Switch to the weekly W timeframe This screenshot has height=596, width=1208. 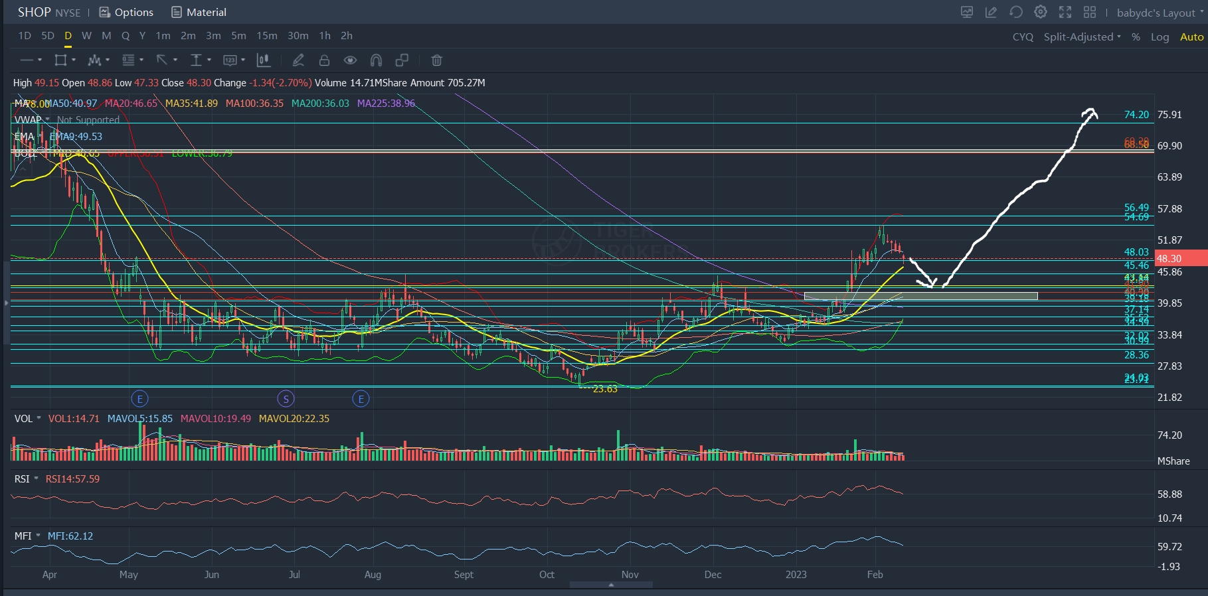86,36
